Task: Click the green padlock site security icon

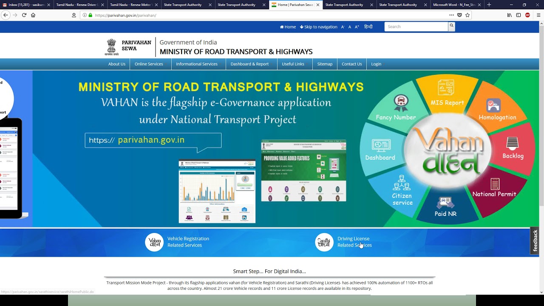Action: 90,15
